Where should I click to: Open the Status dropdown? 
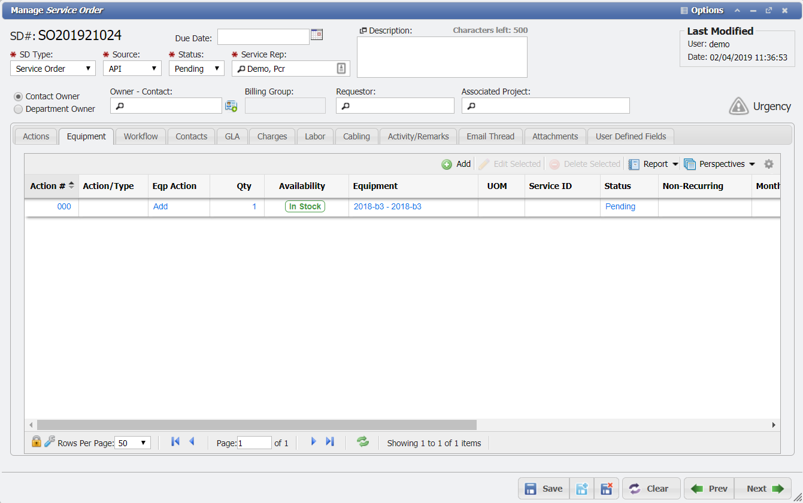tap(196, 69)
